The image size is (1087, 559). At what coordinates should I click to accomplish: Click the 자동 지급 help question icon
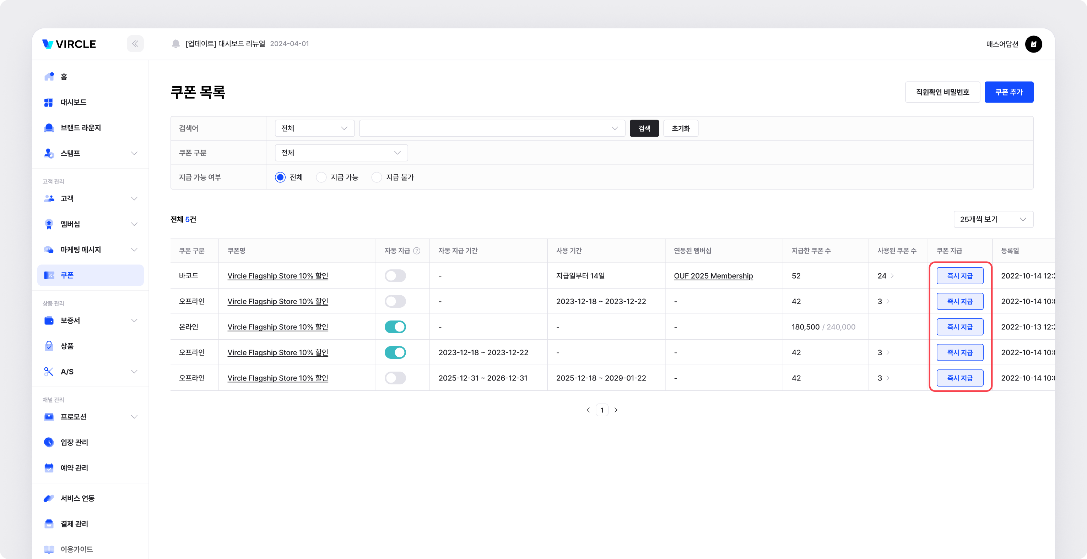click(416, 251)
